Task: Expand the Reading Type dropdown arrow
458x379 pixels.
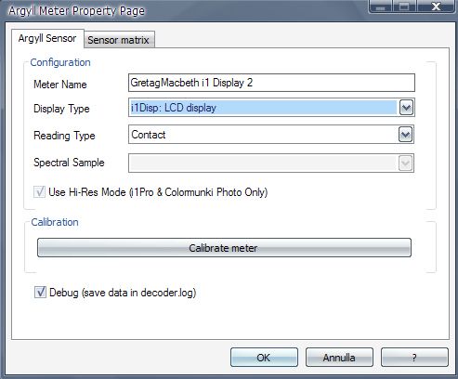Action: [x=405, y=135]
